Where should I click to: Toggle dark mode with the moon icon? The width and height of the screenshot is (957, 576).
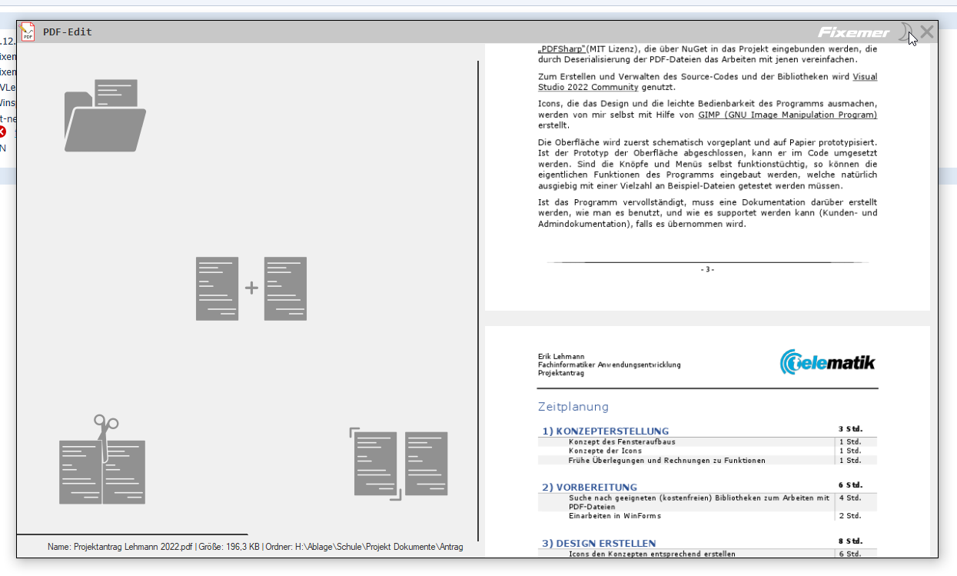906,32
